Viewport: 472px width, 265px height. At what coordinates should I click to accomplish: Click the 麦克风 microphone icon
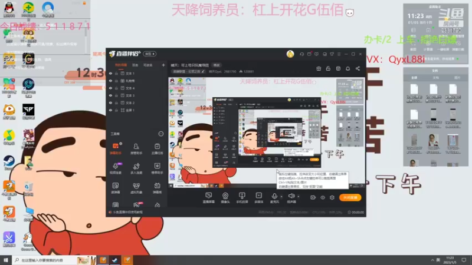pyautogui.click(x=274, y=196)
